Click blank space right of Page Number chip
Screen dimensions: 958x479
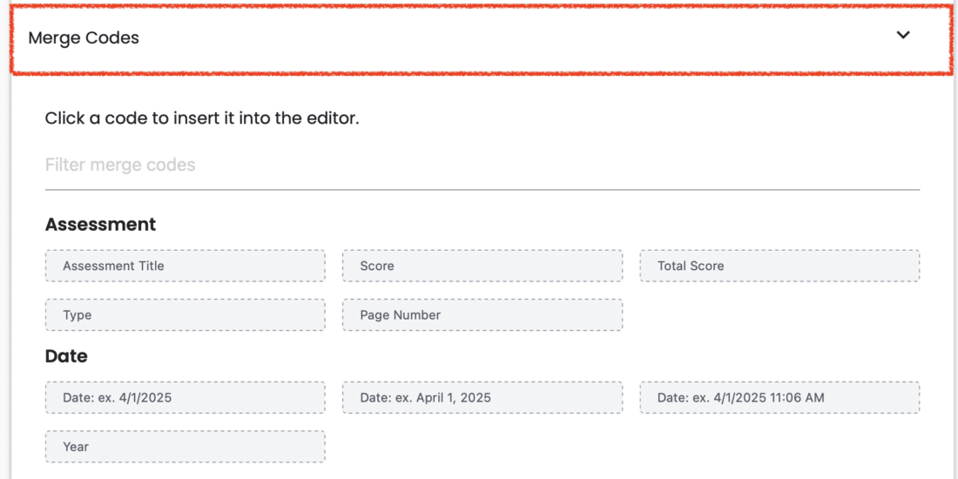pyautogui.click(x=779, y=315)
